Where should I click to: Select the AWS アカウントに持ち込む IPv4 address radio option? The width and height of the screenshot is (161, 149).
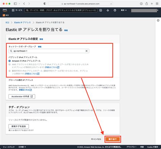point(10,64)
